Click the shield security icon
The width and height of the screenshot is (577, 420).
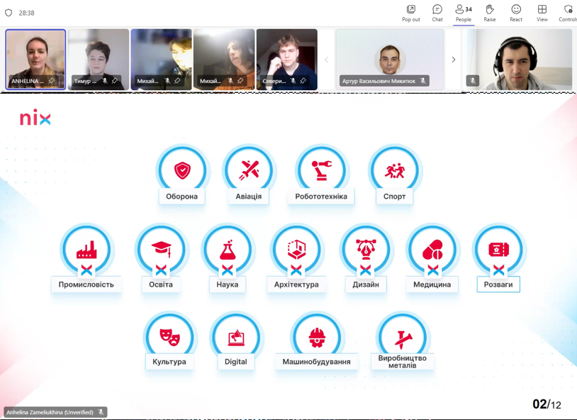[9, 13]
